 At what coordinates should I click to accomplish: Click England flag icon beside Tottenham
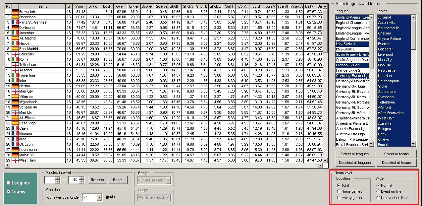tap(15, 65)
